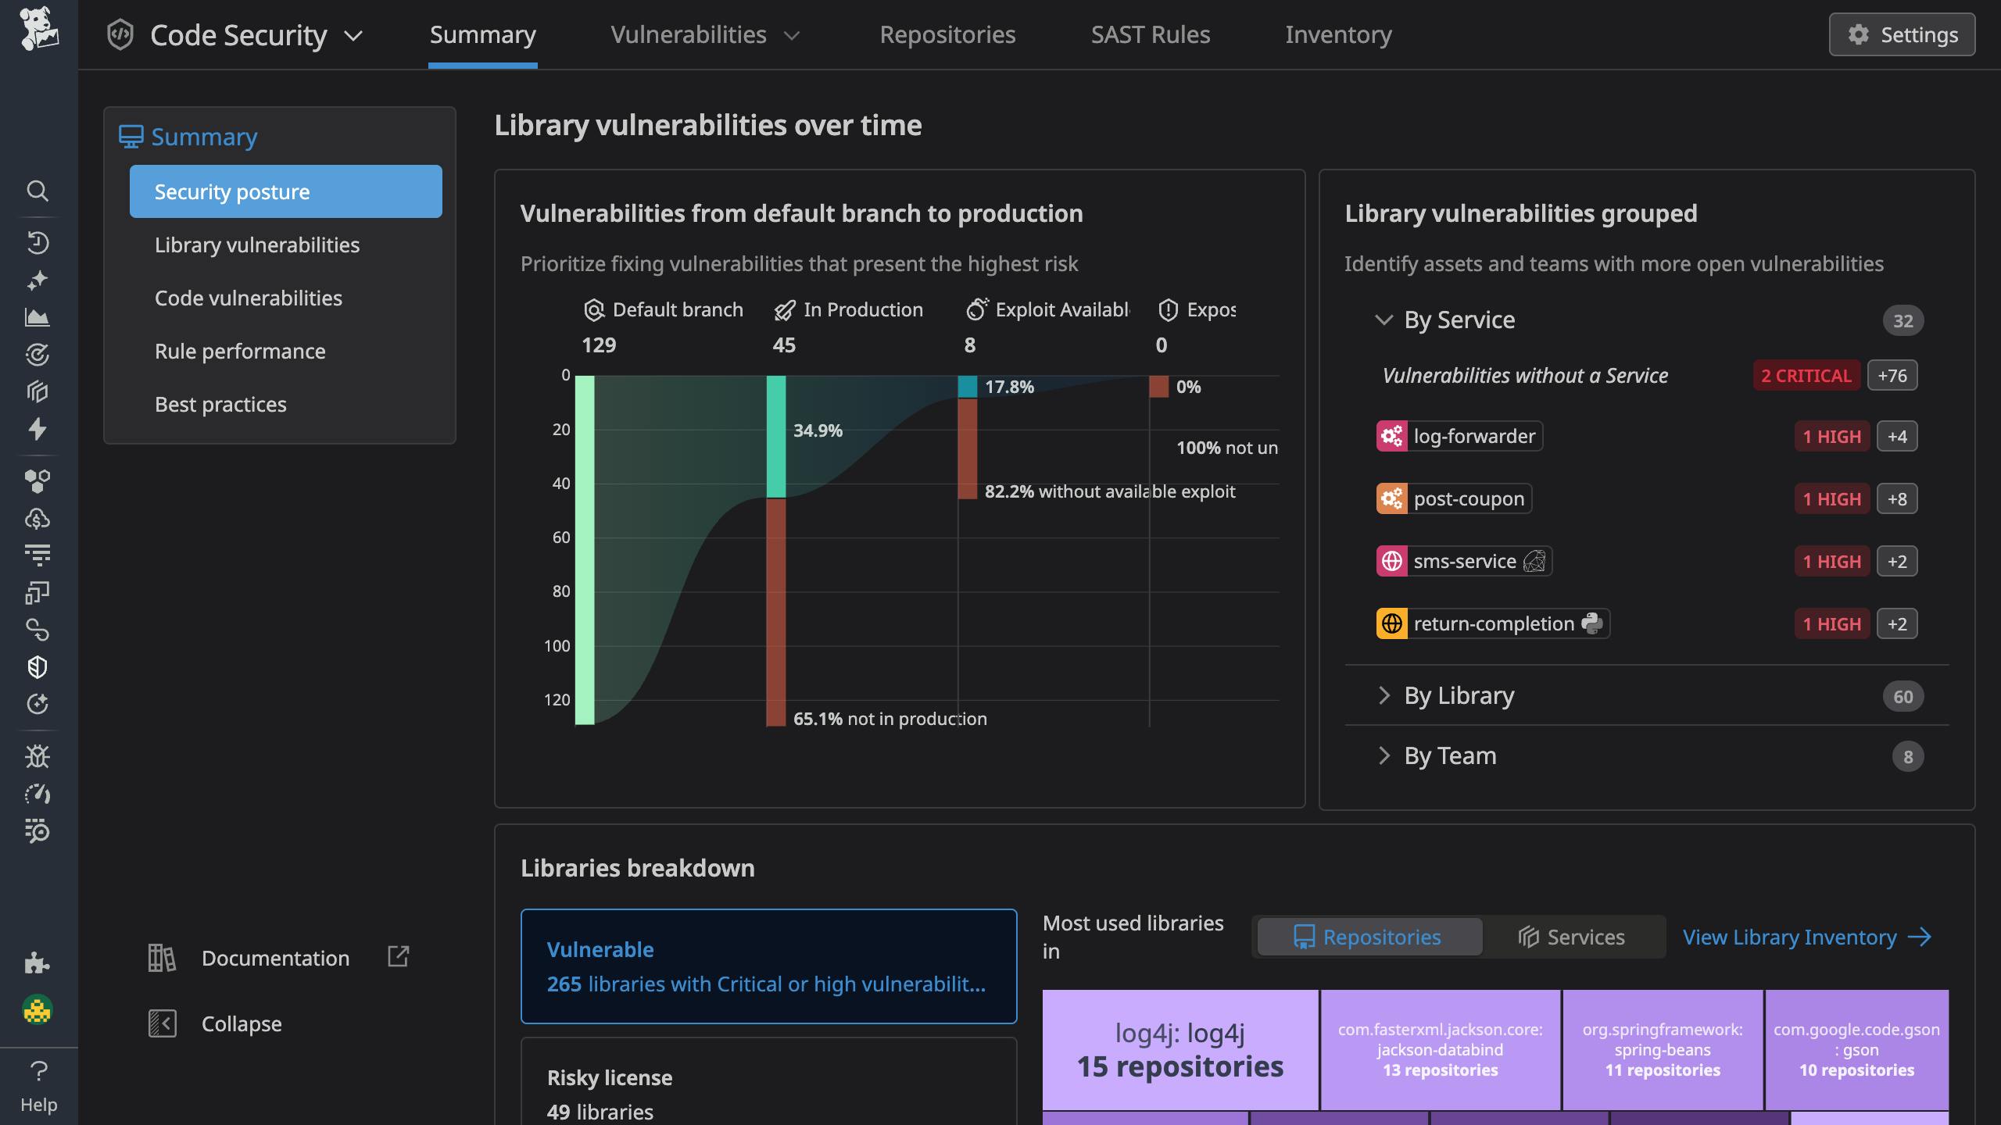The image size is (2001, 1125).
Task: Click the magnifying glass search icon in sidebar
Action: click(x=38, y=191)
